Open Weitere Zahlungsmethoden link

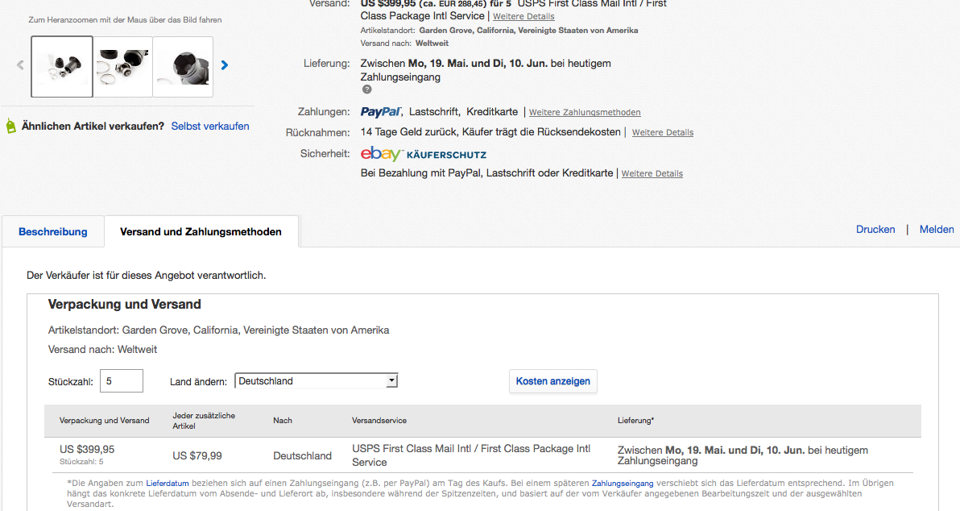(585, 113)
